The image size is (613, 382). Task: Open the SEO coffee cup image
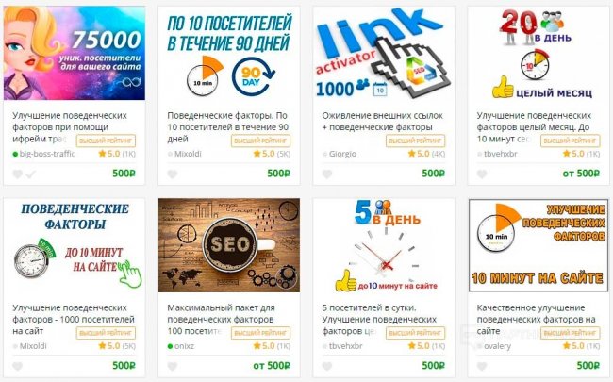point(229,245)
